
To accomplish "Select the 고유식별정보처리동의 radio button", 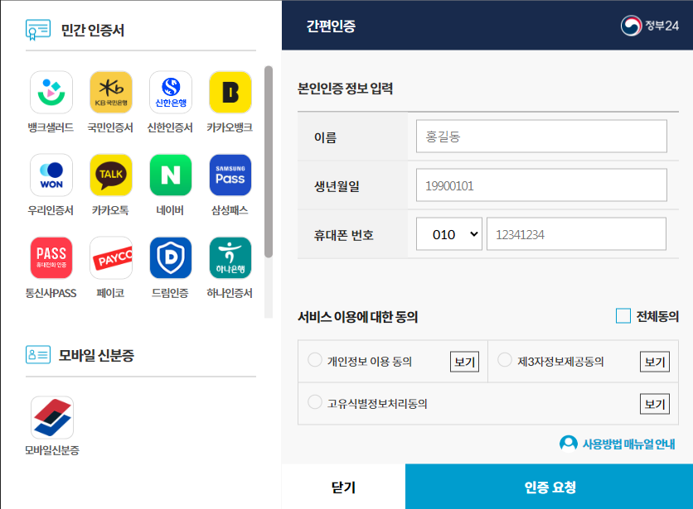I will [315, 401].
